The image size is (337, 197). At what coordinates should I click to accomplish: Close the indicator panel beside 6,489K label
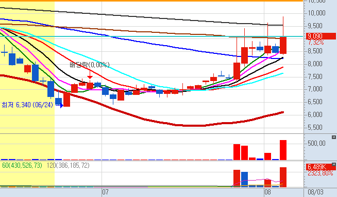click(x=333, y=165)
